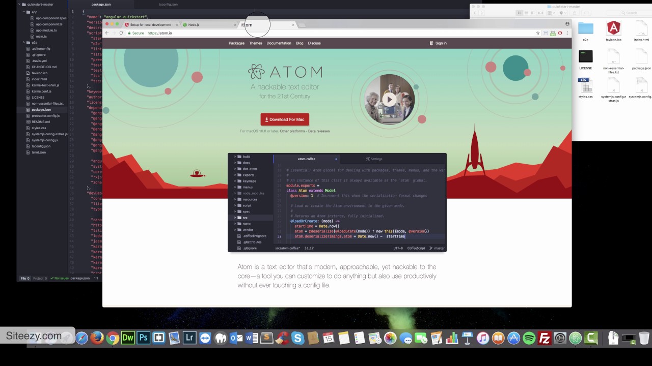Open README.md in the Atom tree

[x=38, y=121]
